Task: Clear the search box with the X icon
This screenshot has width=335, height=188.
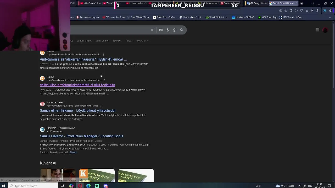Action: coord(152,30)
